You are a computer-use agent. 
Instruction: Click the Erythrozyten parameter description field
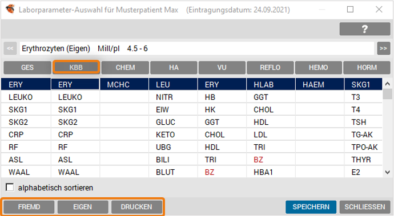pos(197,48)
